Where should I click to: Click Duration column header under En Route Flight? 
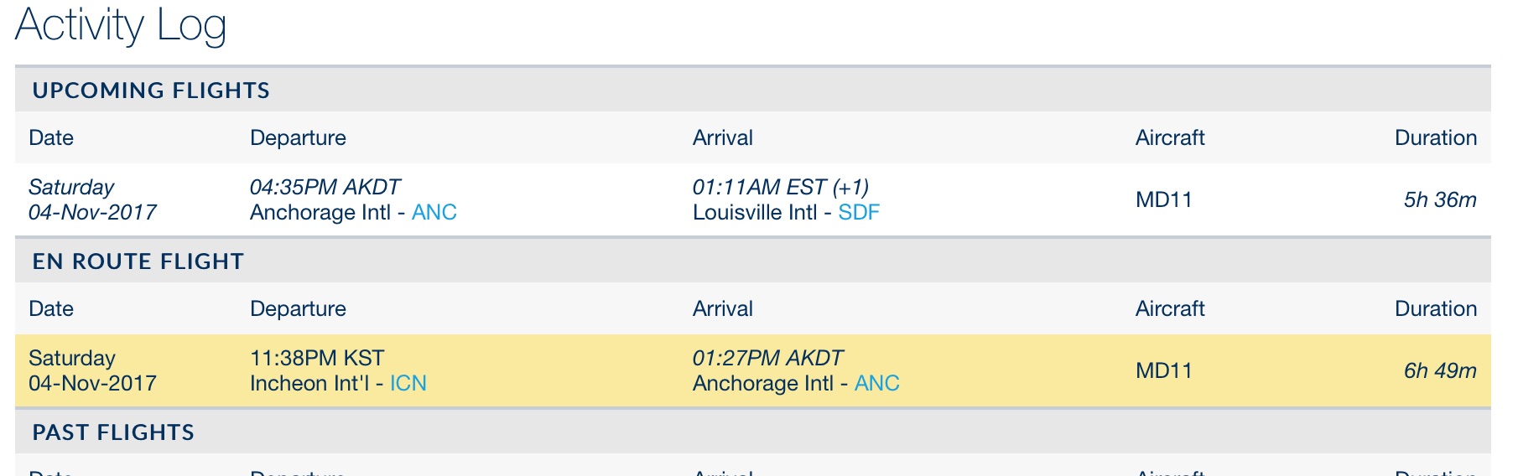(x=1435, y=309)
